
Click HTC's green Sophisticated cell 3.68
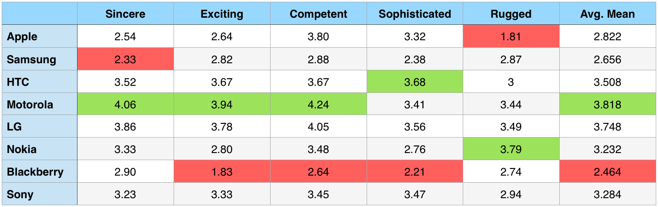(x=415, y=82)
